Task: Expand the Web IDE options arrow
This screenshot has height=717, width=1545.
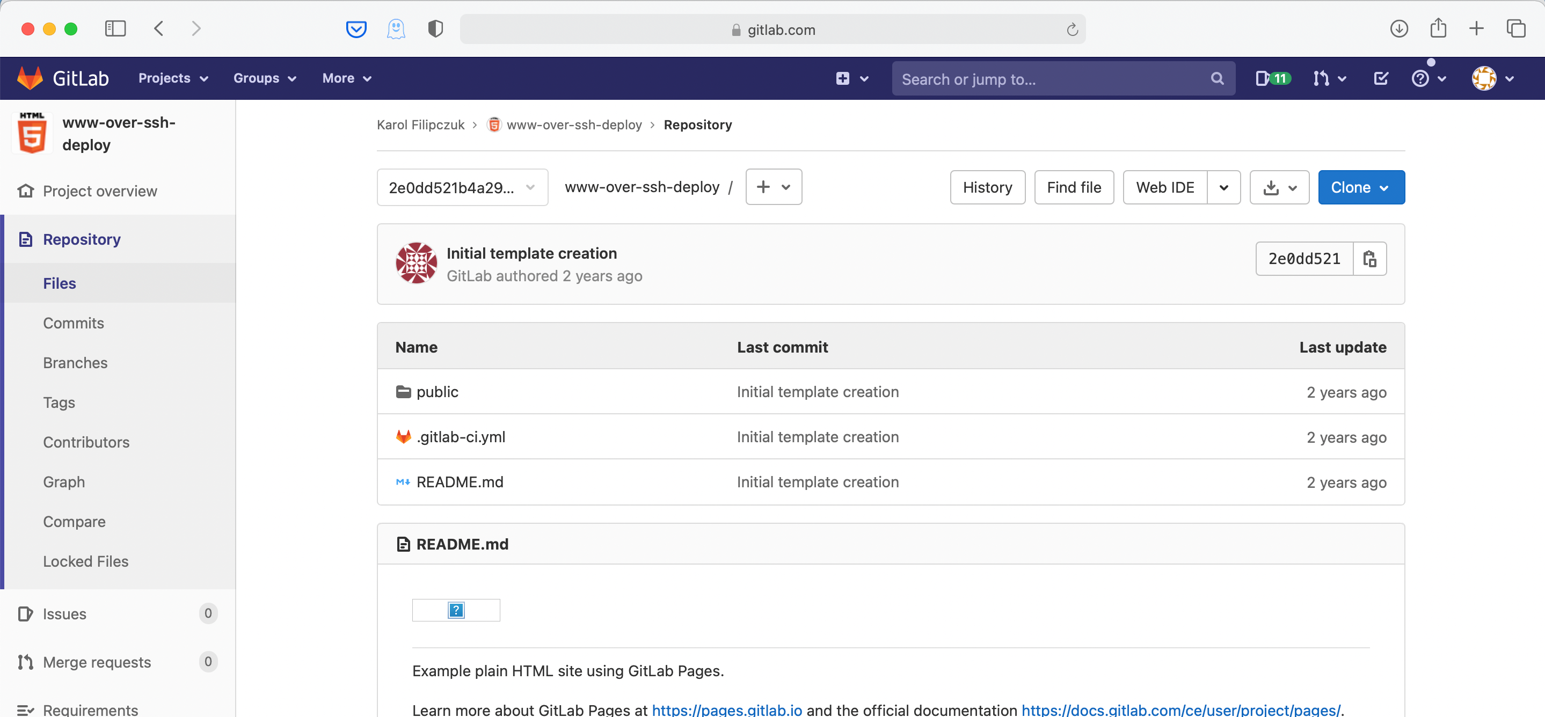Action: [x=1223, y=188]
